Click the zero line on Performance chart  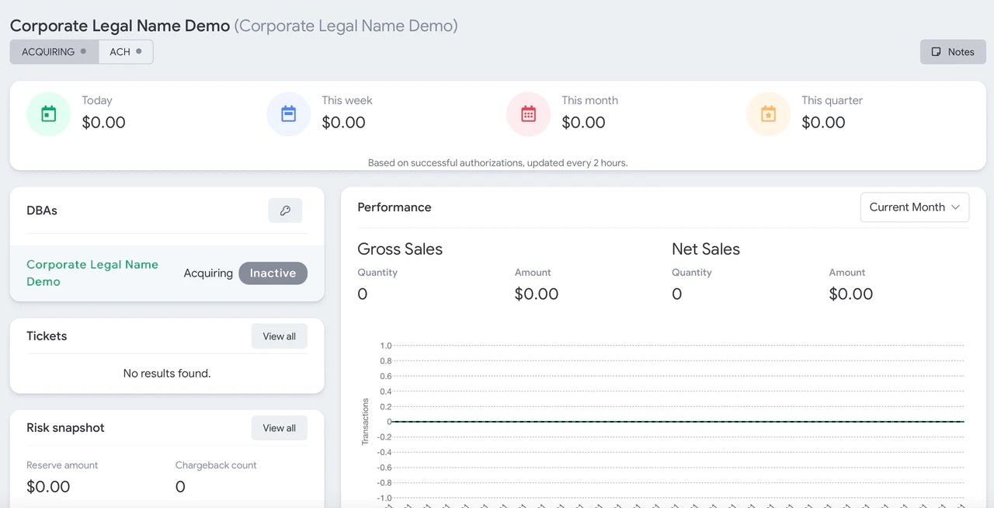676,422
